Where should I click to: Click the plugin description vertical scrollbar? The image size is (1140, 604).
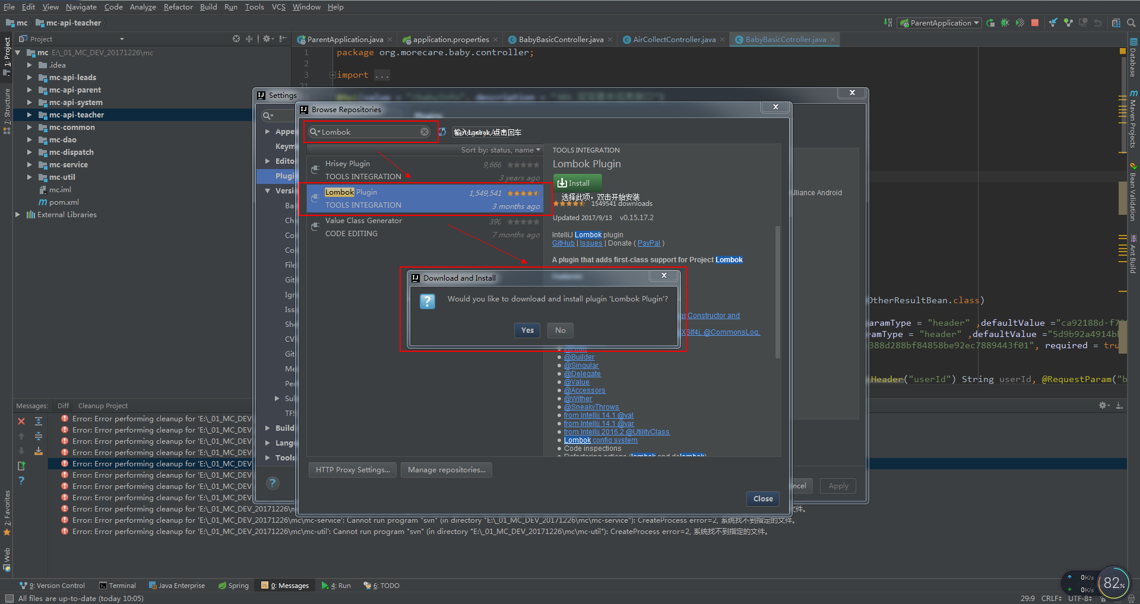[778, 292]
